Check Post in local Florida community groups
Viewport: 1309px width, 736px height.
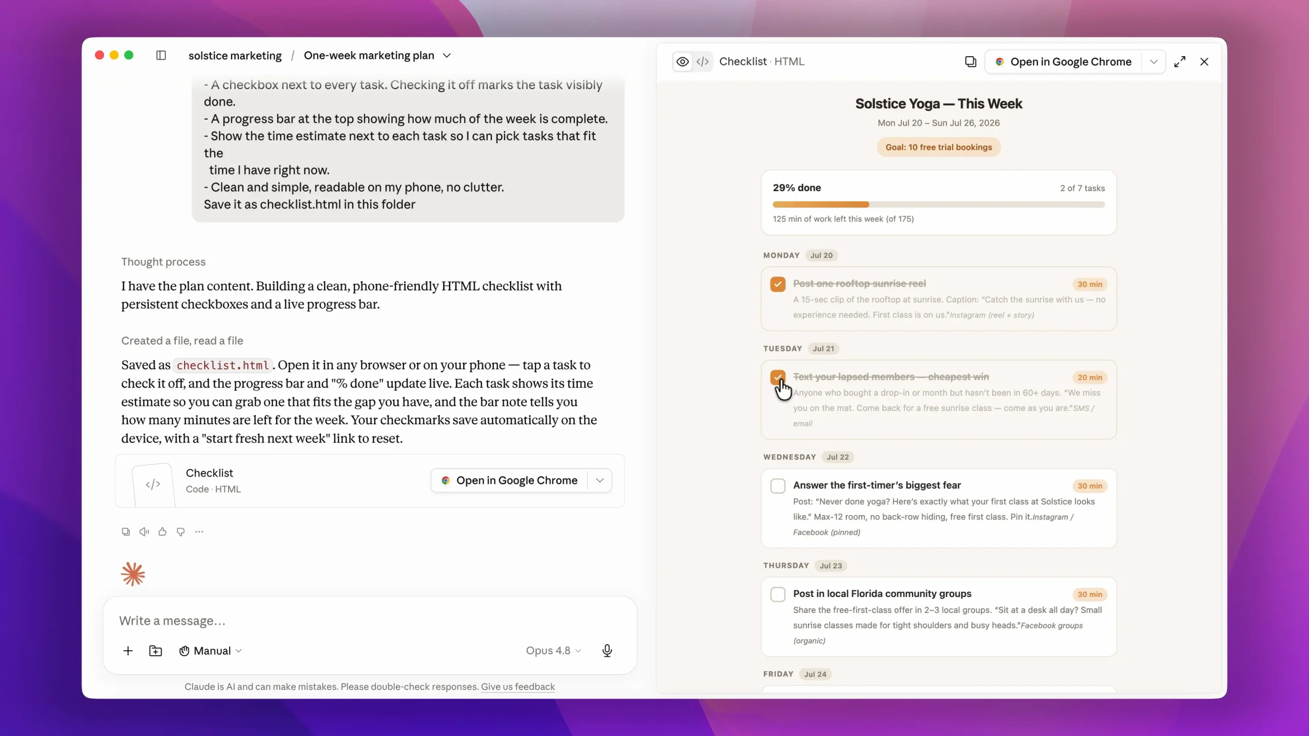tap(778, 594)
